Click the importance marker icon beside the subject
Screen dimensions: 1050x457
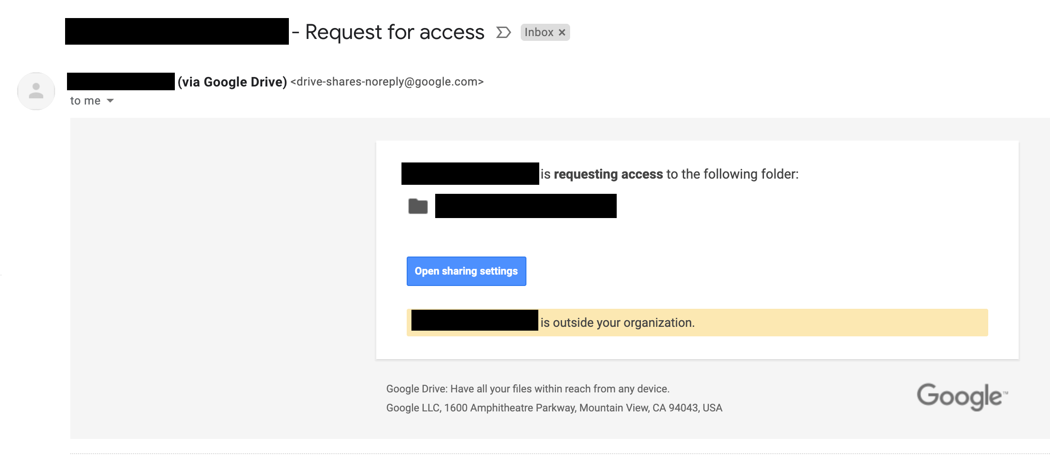point(503,32)
